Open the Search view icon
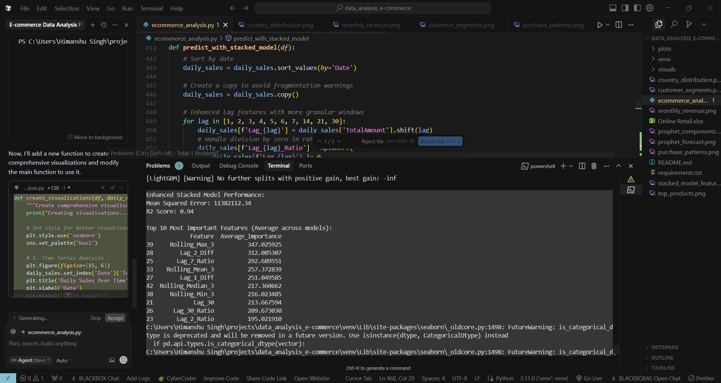Screen dimensions: 721x383 [x=674, y=24]
